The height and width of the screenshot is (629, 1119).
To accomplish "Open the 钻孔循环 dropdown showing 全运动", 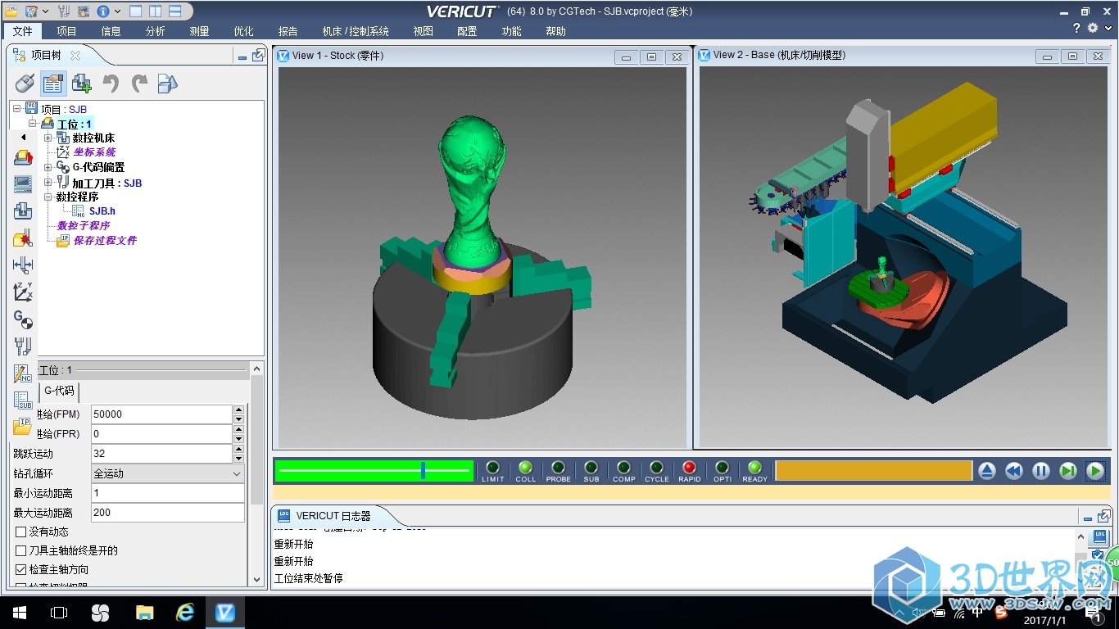I will coord(168,473).
